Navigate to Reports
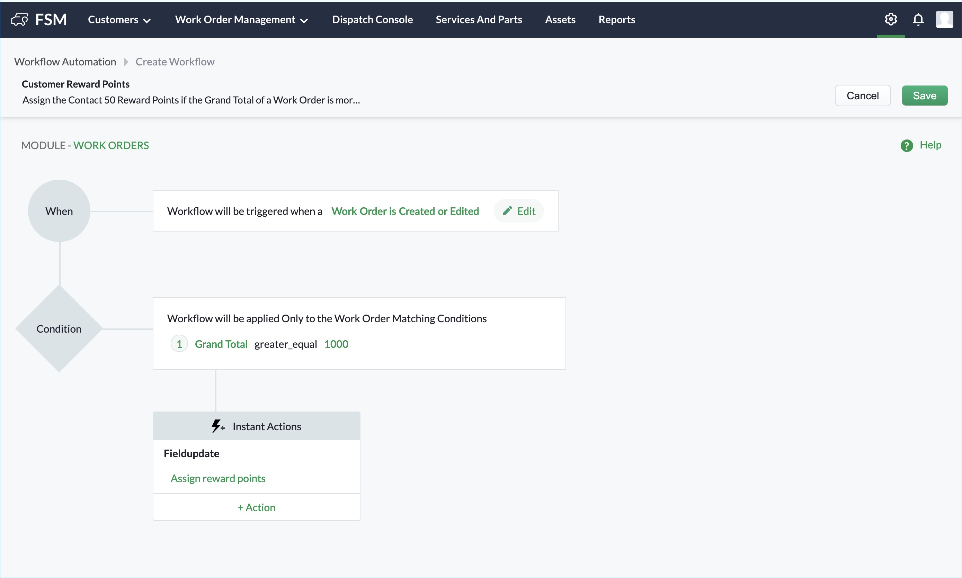 pyautogui.click(x=616, y=19)
